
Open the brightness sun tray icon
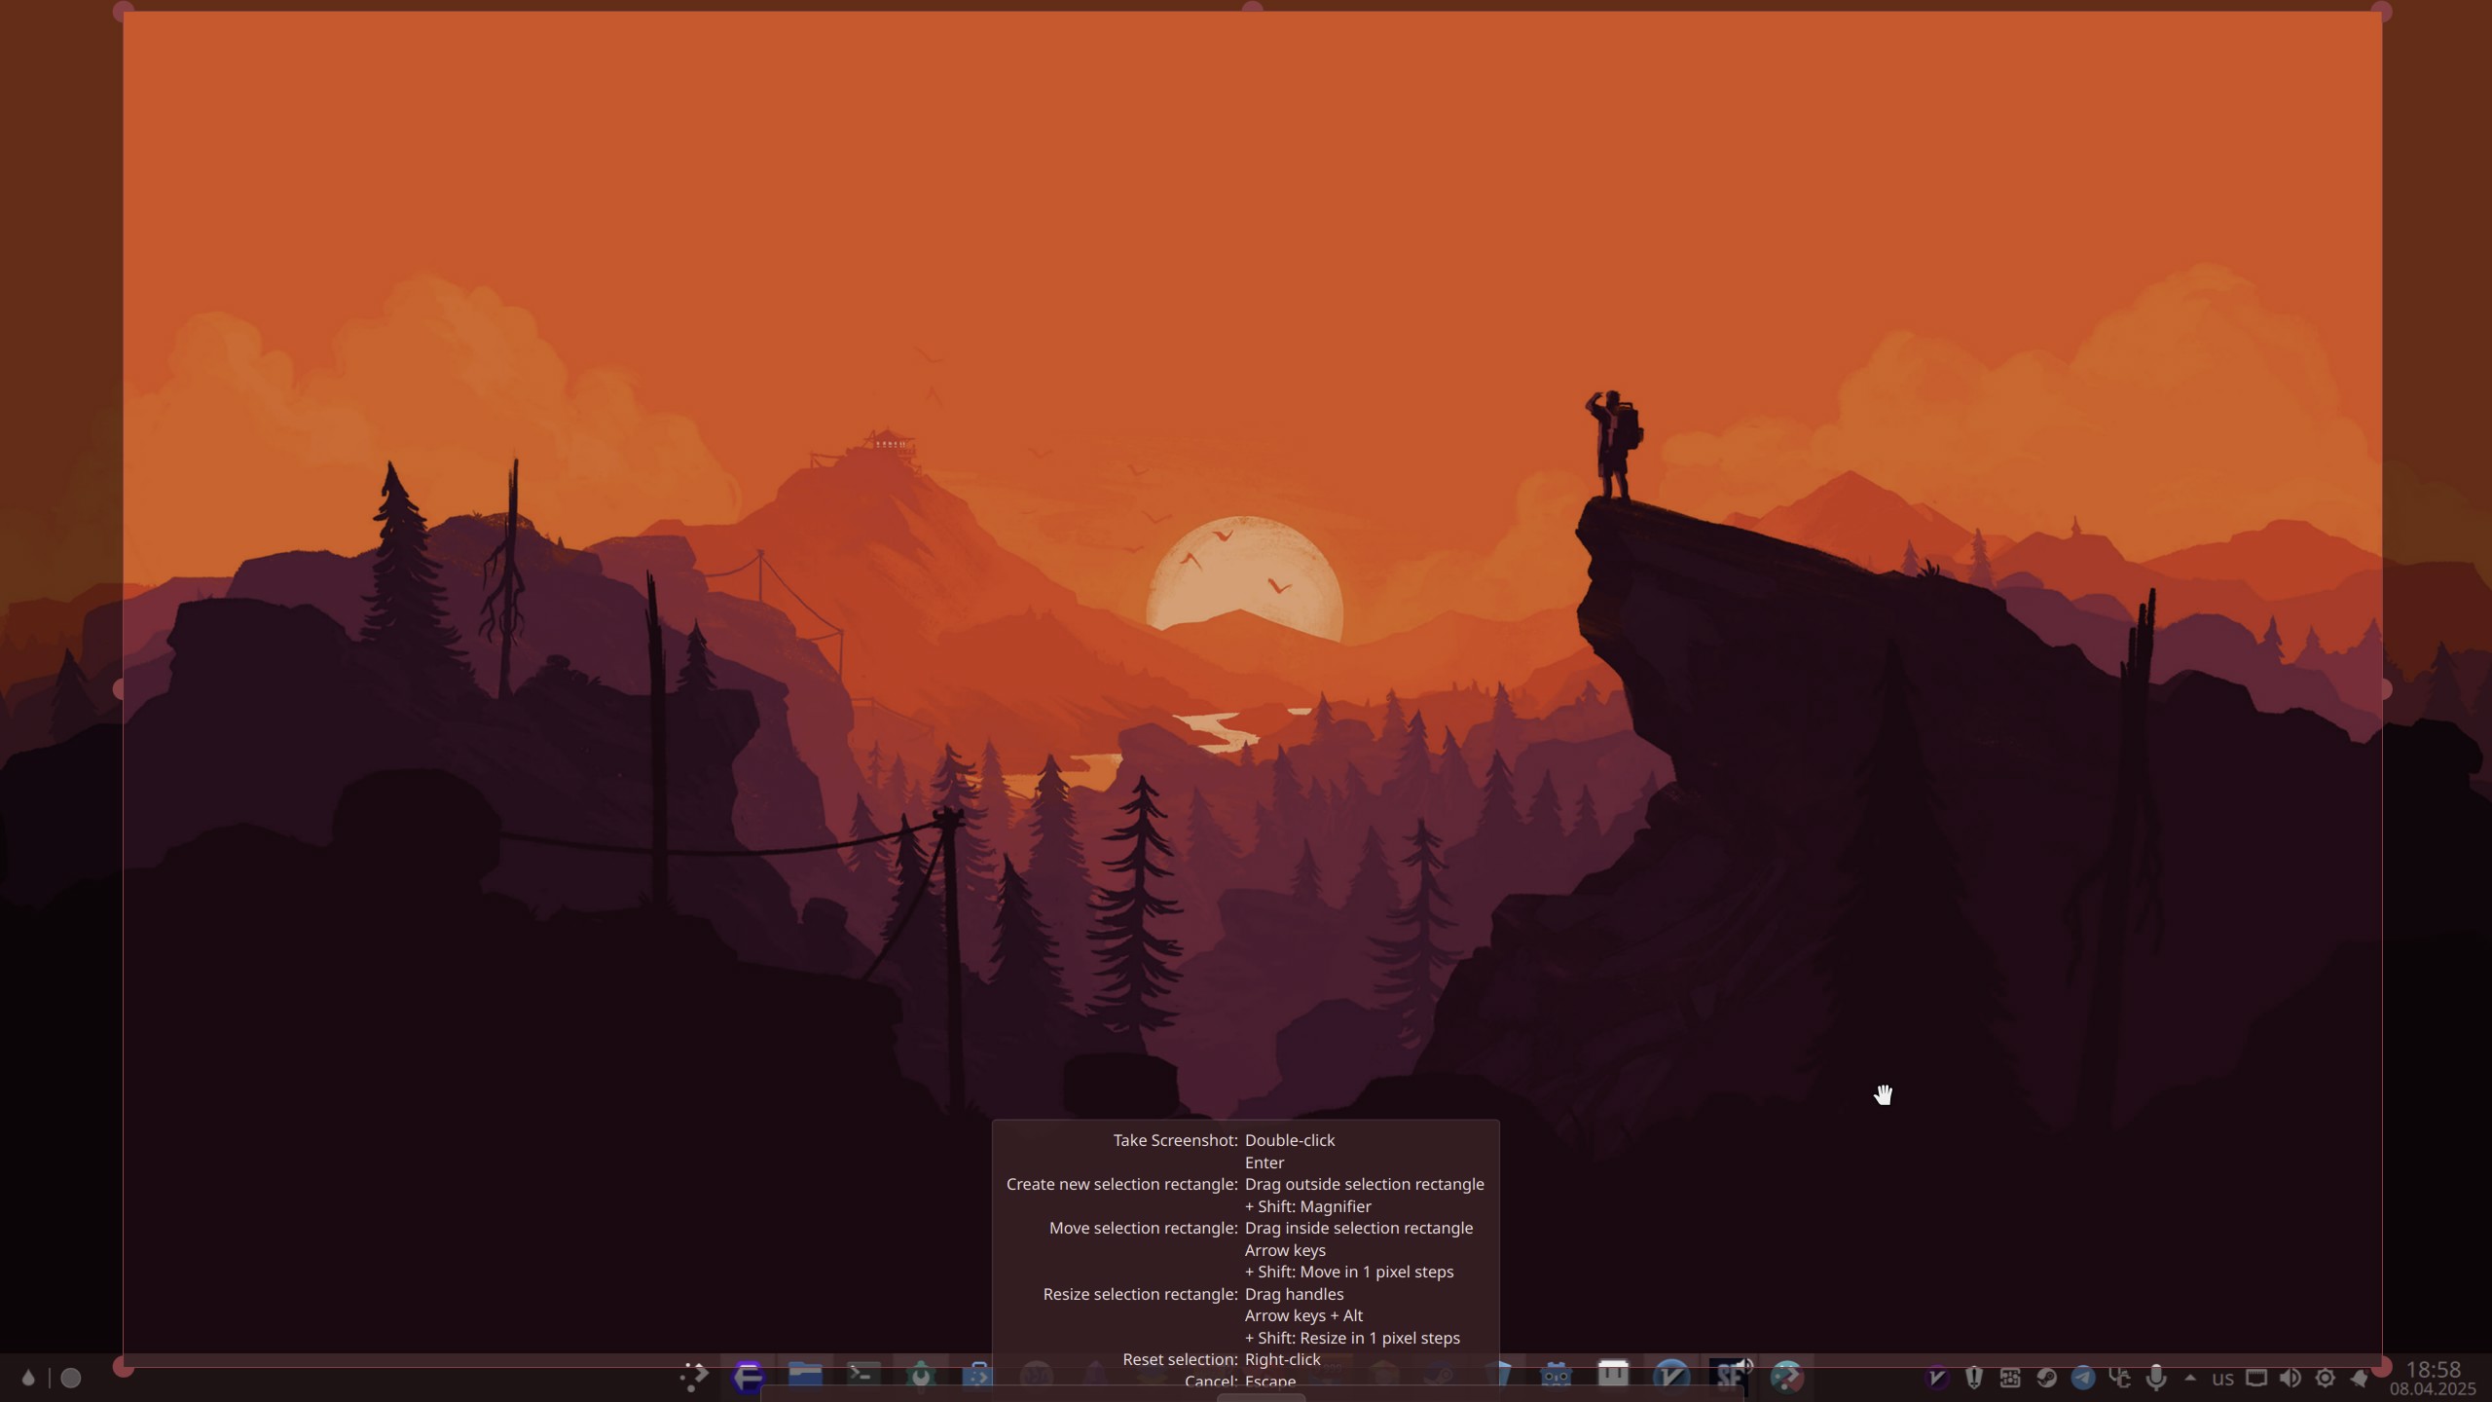coord(2326,1378)
